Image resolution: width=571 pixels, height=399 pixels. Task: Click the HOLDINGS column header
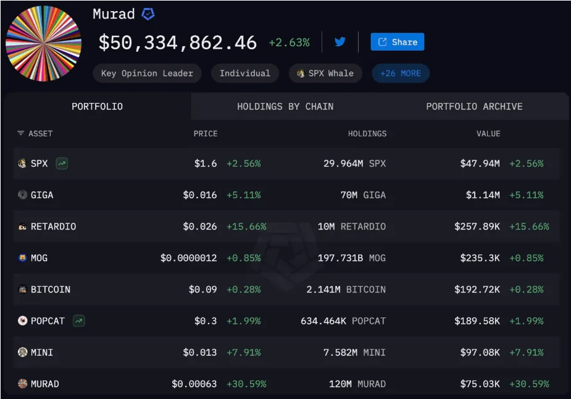pyautogui.click(x=367, y=133)
